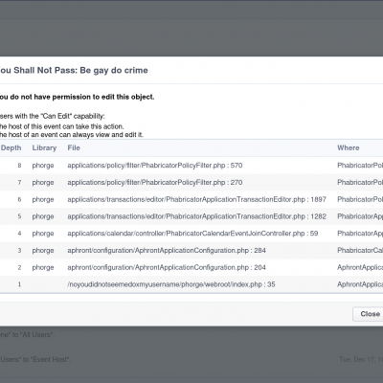Click the depth 1 number cell

pyautogui.click(x=19, y=284)
